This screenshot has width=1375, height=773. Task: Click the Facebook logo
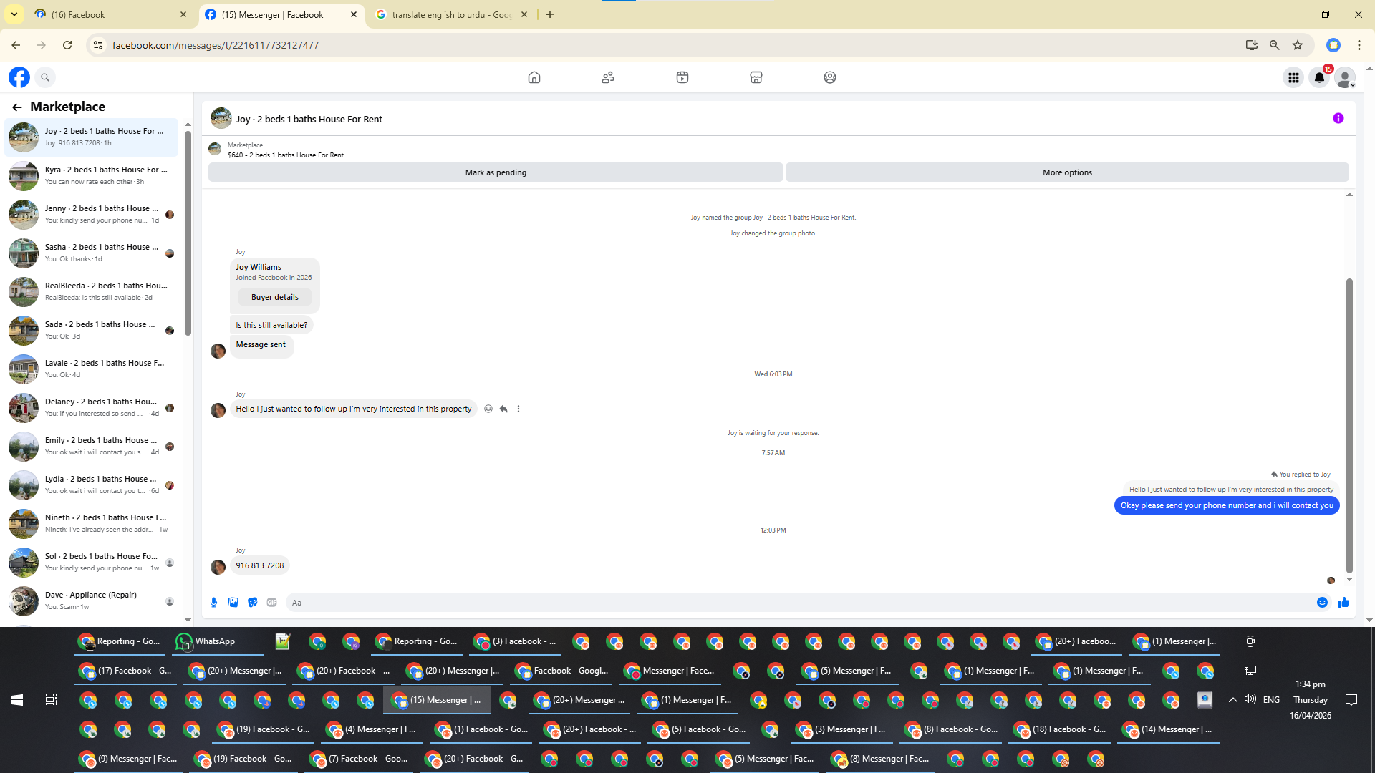19,77
